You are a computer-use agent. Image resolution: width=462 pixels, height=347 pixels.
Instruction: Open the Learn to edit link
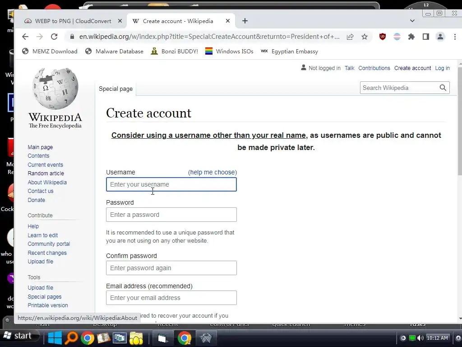click(x=43, y=235)
